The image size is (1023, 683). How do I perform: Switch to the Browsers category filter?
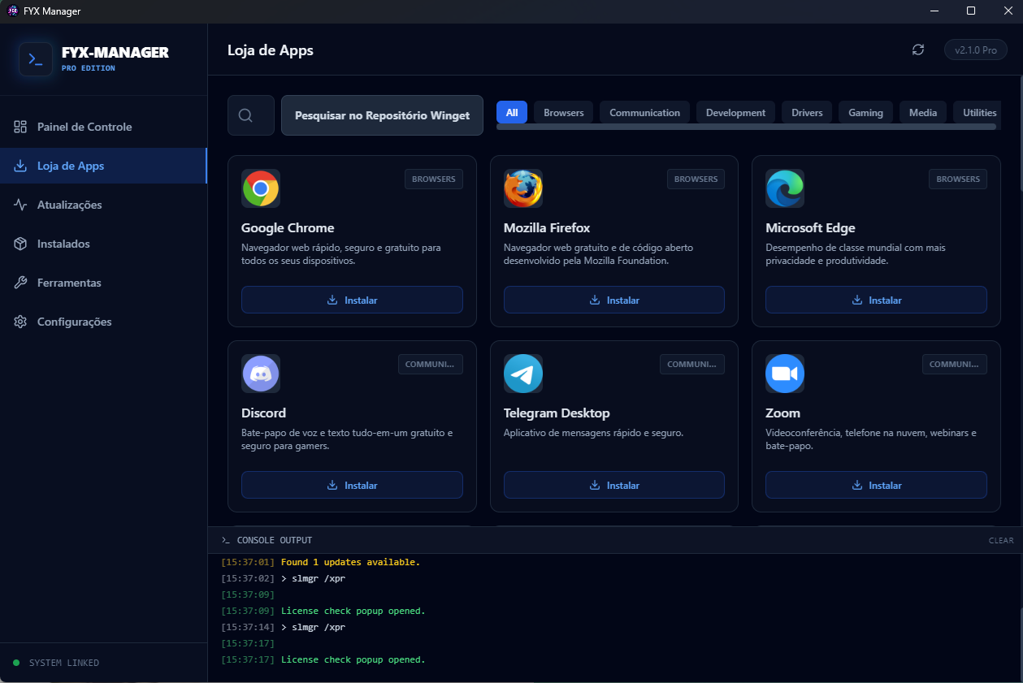coord(563,112)
